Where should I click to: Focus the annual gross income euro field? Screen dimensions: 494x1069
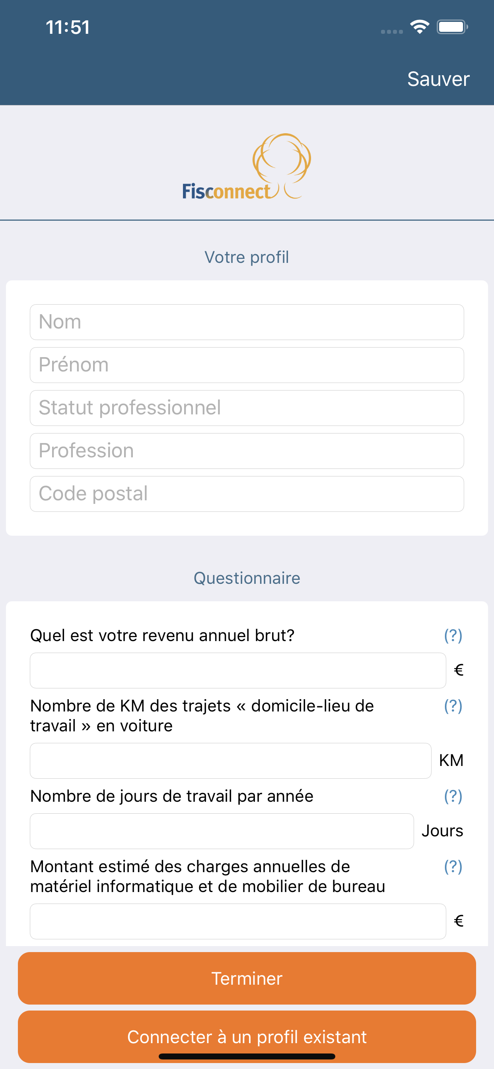click(x=238, y=671)
